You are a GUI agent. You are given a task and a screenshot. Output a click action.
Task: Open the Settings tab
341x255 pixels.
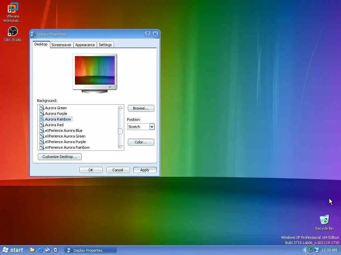[x=105, y=45]
